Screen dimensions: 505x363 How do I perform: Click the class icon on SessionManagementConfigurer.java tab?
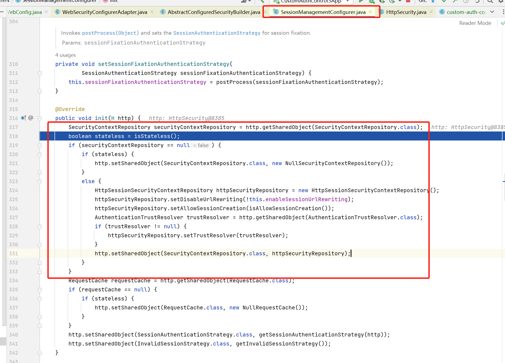[x=276, y=12]
